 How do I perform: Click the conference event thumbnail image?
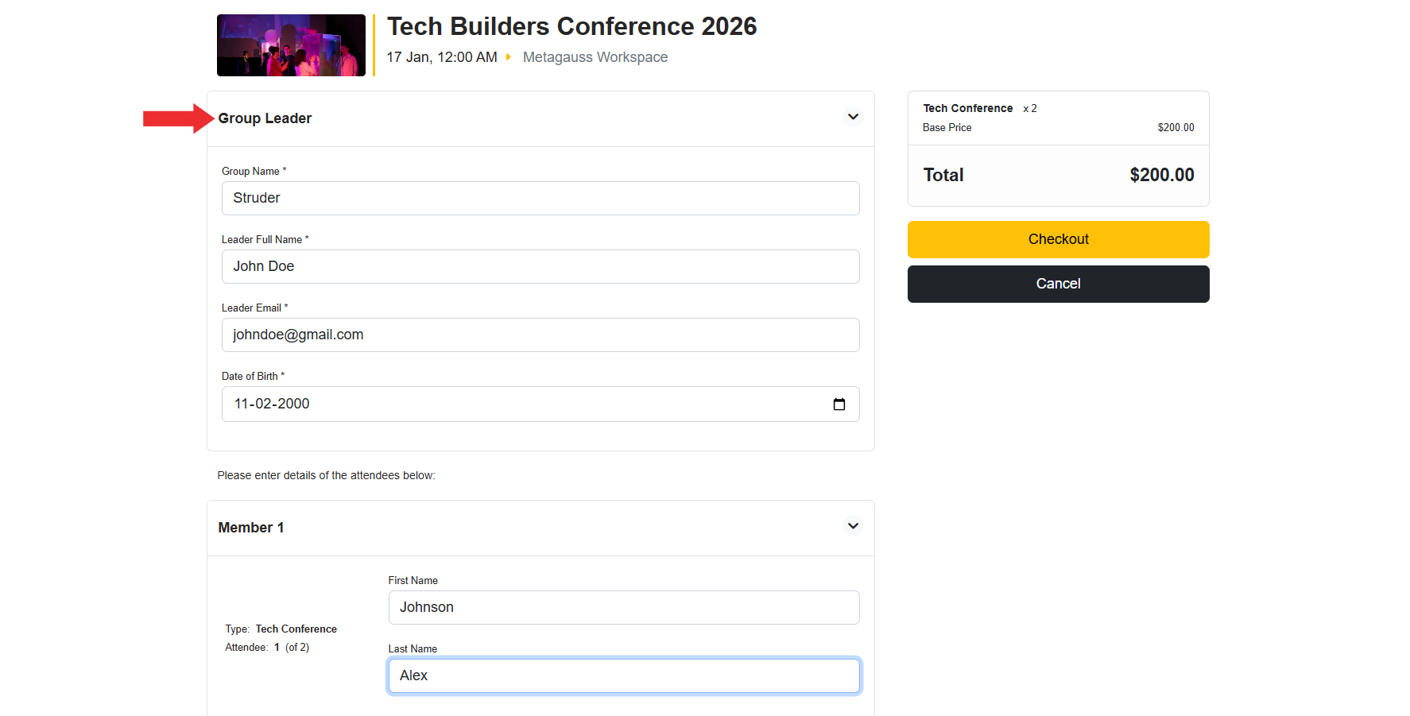point(291,45)
